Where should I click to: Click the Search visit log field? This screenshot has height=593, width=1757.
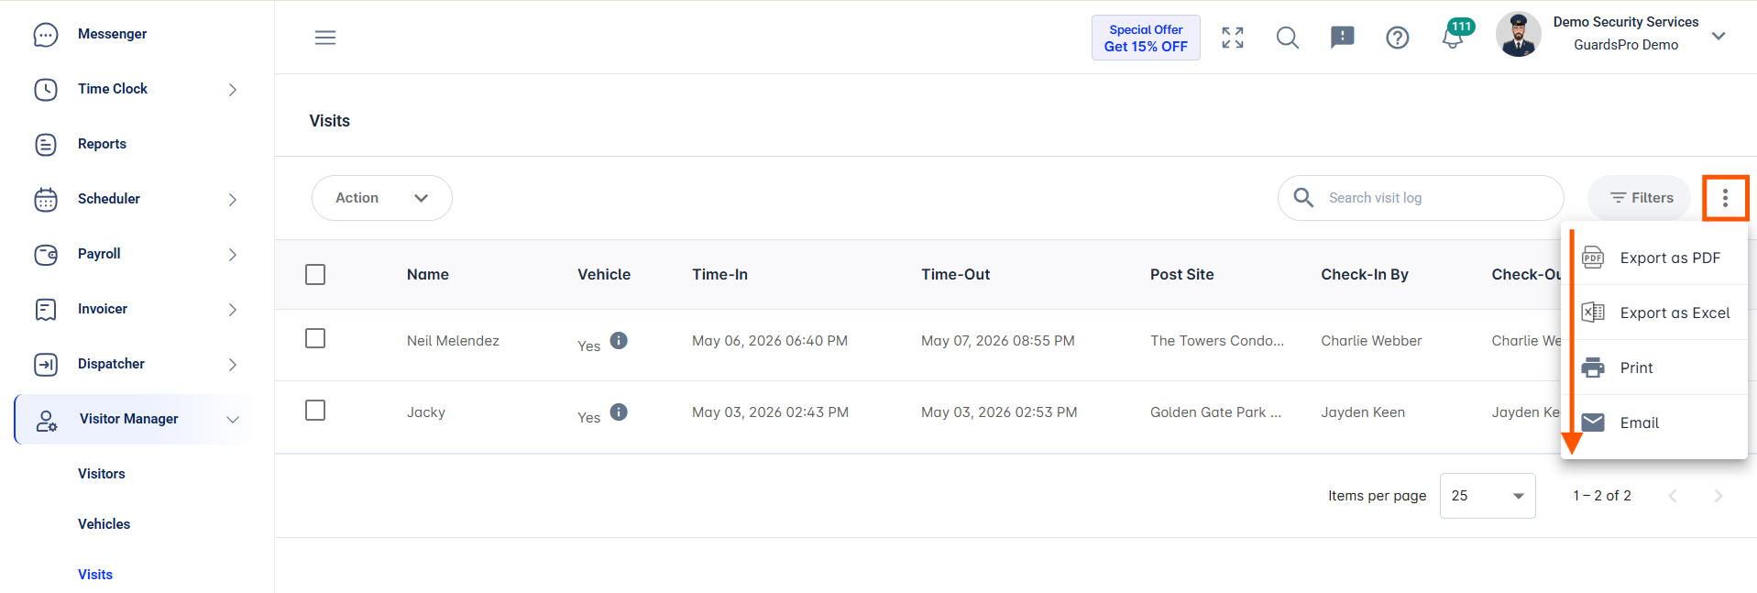pos(1421,198)
